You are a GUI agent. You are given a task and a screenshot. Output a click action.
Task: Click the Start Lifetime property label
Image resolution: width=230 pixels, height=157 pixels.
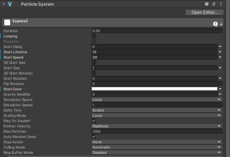pos(15,52)
